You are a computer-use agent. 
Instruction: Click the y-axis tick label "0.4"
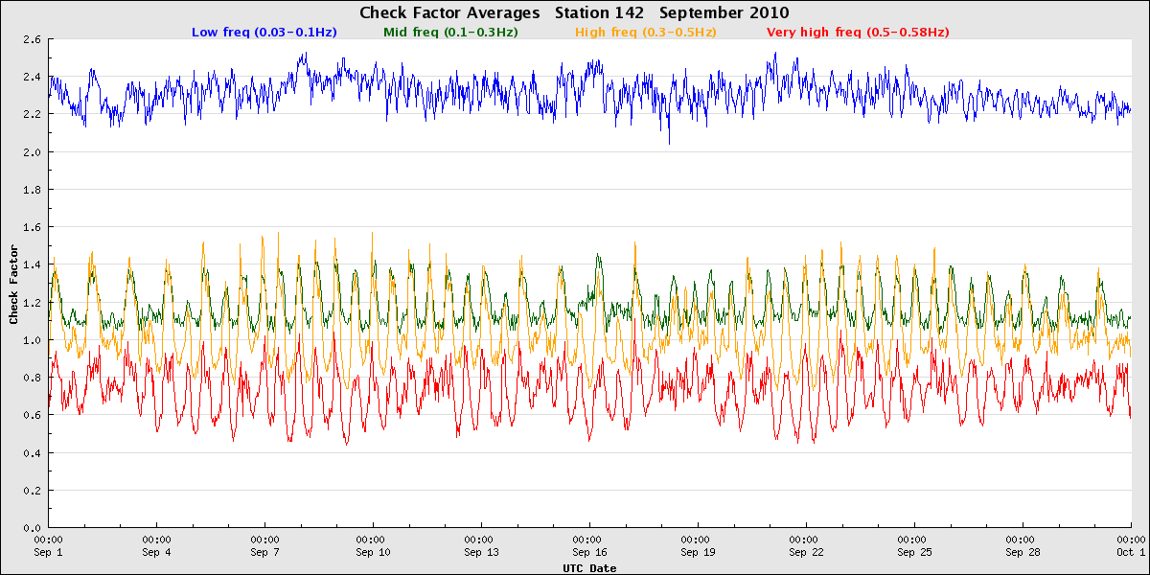pyautogui.click(x=32, y=453)
